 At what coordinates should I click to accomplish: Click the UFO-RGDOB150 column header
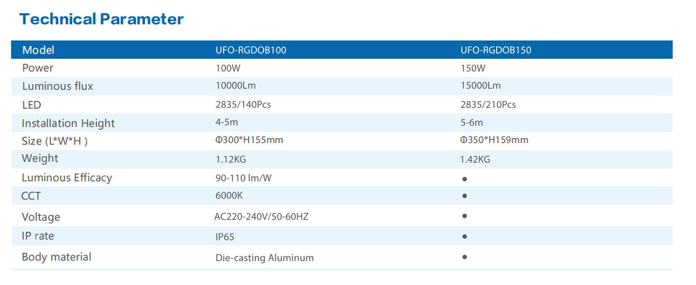click(496, 50)
